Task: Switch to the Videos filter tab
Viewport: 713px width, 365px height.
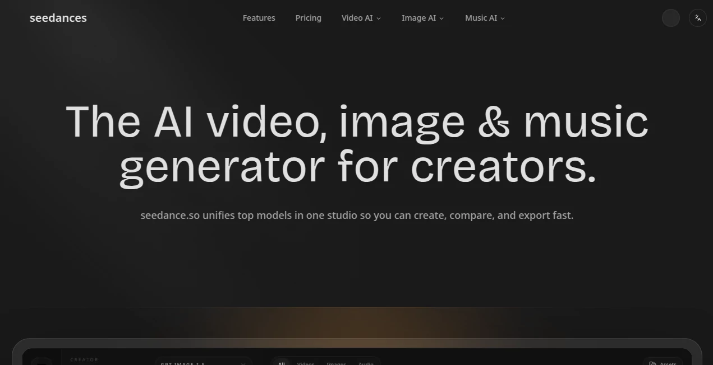Action: coord(305,364)
